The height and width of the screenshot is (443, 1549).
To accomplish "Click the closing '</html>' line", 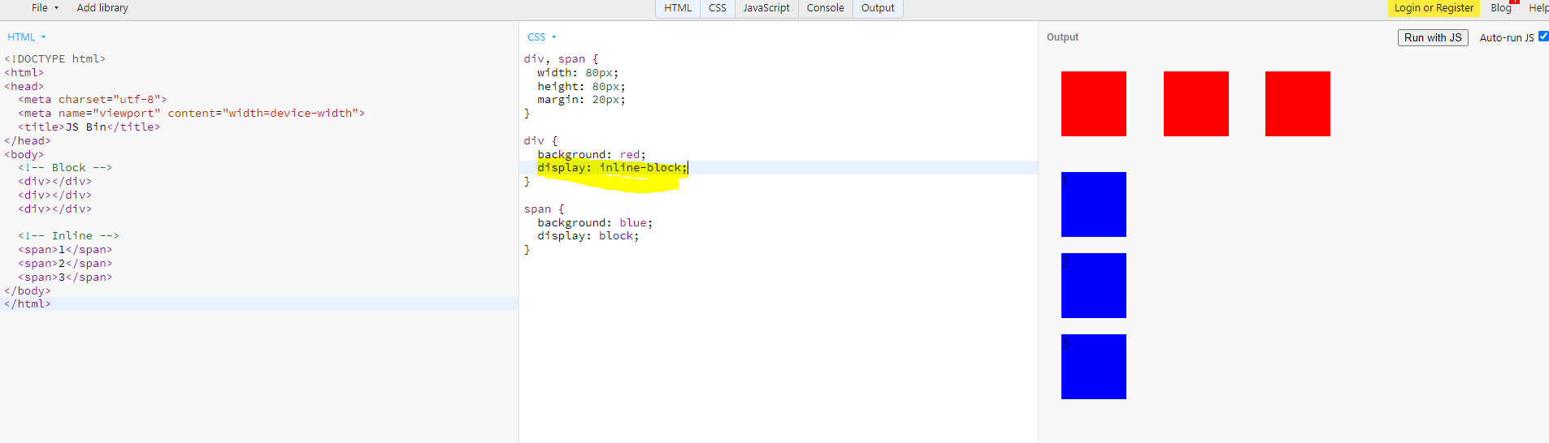I will coord(28,304).
